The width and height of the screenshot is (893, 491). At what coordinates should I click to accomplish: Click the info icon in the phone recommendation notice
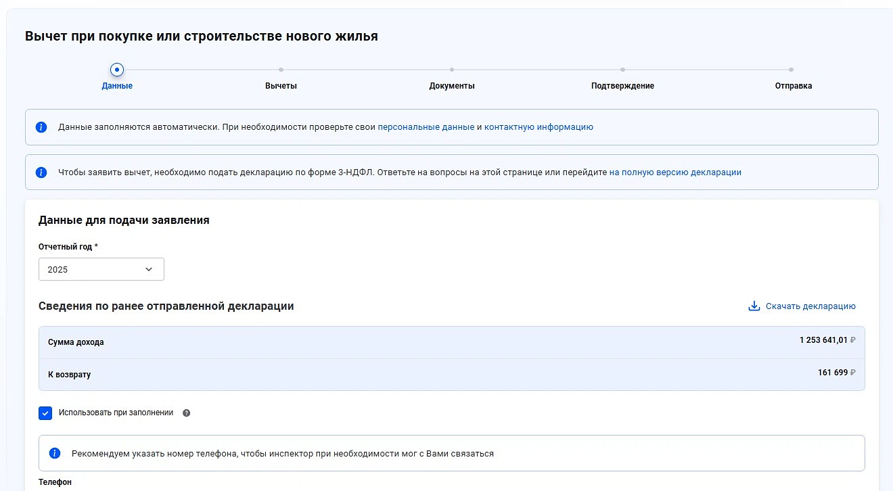click(x=55, y=453)
